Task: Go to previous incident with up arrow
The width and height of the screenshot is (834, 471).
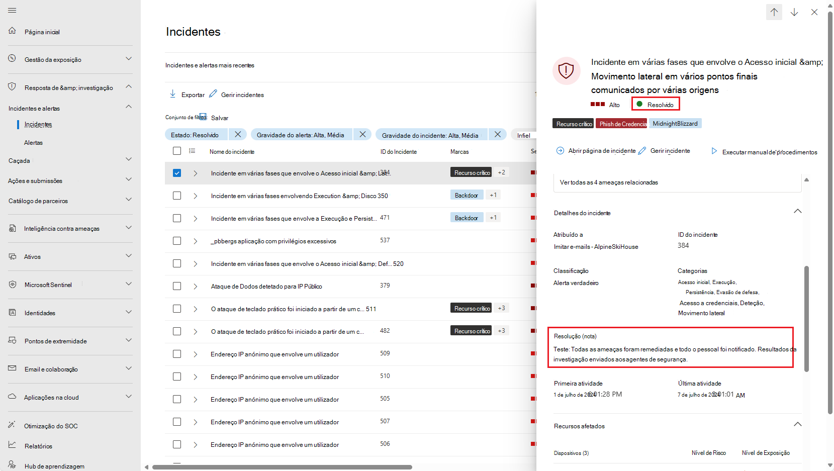Action: 774,12
